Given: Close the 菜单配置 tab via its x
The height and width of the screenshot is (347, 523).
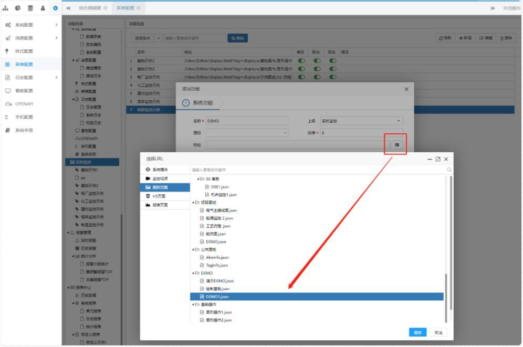Looking at the screenshot, I should point(139,8).
